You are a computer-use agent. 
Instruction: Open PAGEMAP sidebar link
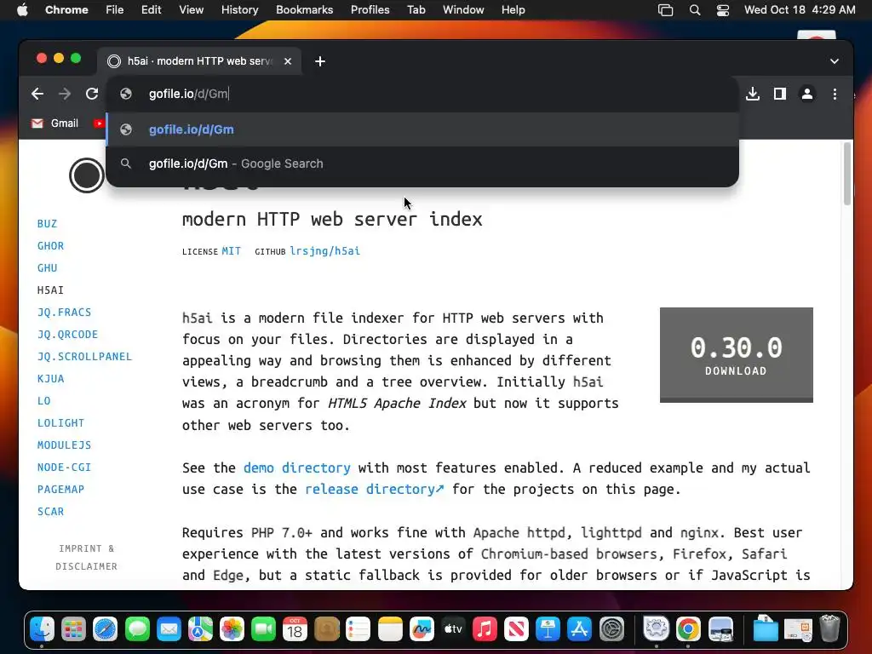(x=60, y=490)
